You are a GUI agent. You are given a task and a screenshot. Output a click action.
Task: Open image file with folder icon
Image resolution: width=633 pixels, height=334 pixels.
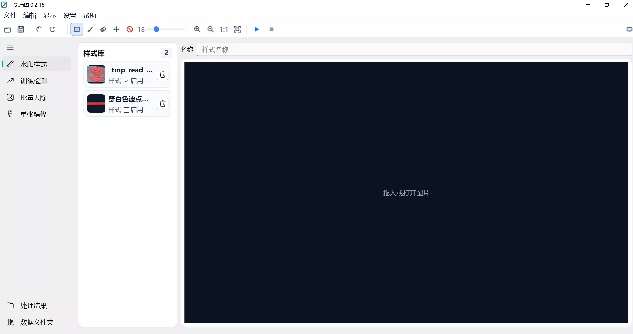click(7, 29)
